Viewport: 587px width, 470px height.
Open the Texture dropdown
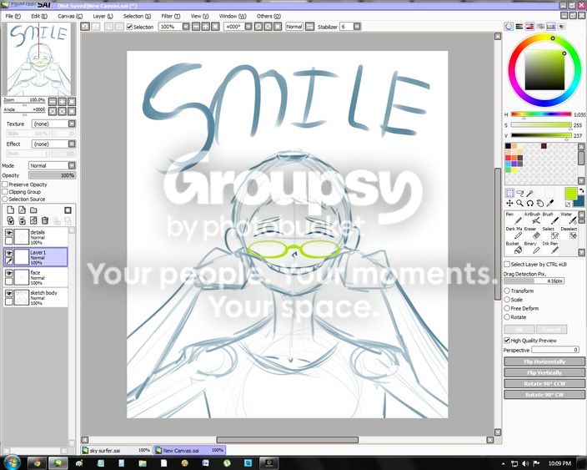pos(72,124)
